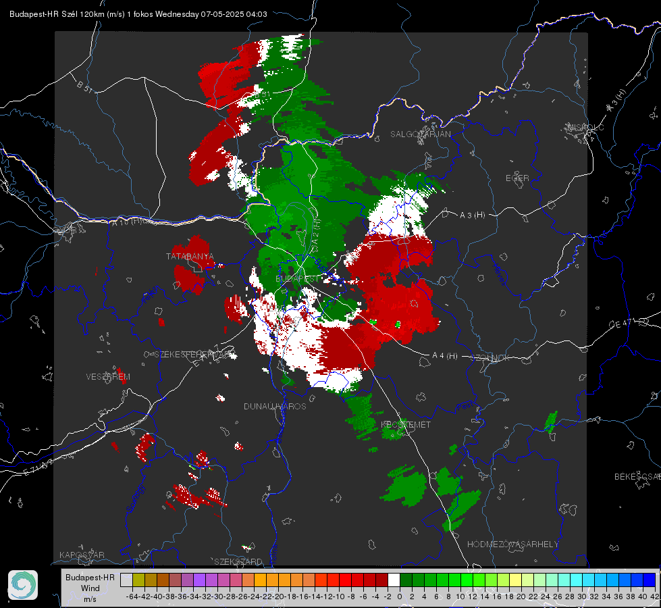
Task: Click the swirl logo icon beside the legend
Action: 23,585
